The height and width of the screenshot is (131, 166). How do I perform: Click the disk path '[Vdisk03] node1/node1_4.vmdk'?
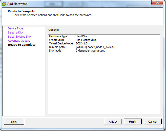pyautogui.click(x=95, y=47)
